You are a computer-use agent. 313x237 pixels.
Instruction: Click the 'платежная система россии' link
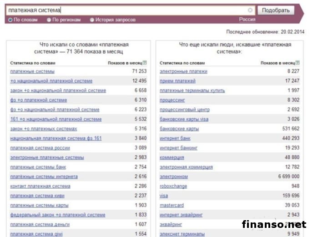(x=40, y=148)
